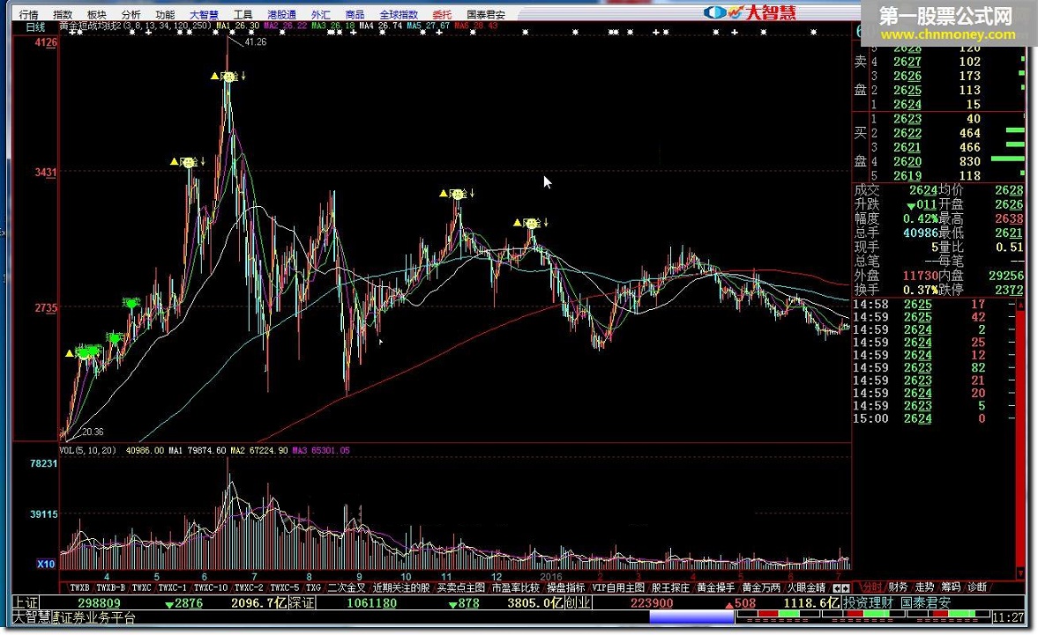The width and height of the screenshot is (1038, 635).
Task: Click the risk marker above November peak
Action: click(457, 194)
